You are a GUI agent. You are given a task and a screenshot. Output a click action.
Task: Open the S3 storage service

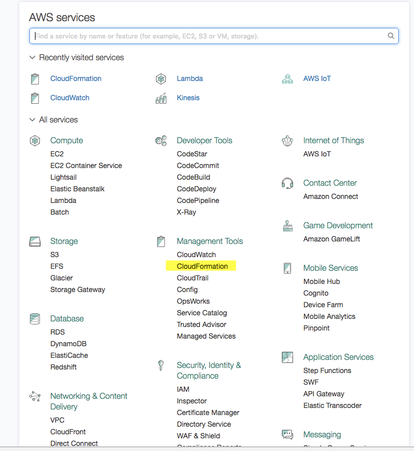(54, 255)
